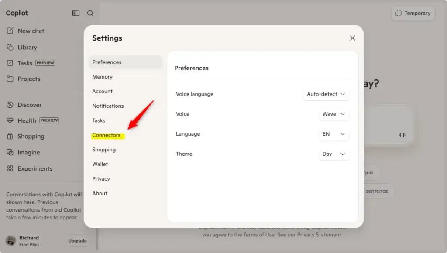Open the Memory settings section
This screenshot has width=447, height=253.
pyautogui.click(x=102, y=77)
